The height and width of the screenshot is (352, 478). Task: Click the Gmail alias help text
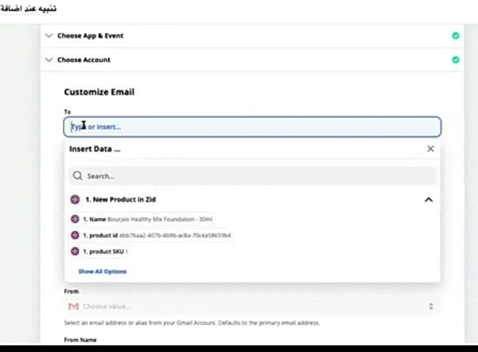(x=192, y=323)
